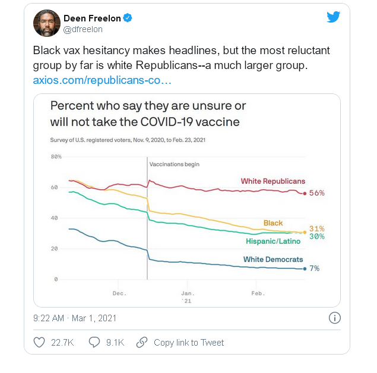Click the blue White Democrats 7% dot
This screenshot has width=377, height=373.
pyautogui.click(x=305, y=269)
